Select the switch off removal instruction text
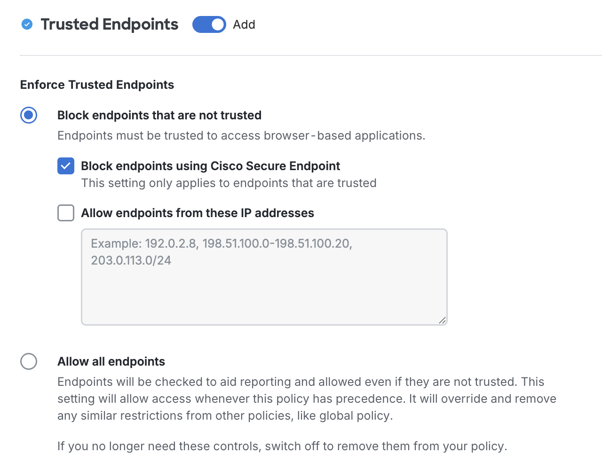 pos(282,446)
